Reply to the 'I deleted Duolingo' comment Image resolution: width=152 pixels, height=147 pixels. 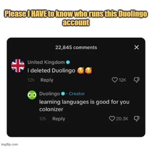pyautogui.click(x=47, y=80)
